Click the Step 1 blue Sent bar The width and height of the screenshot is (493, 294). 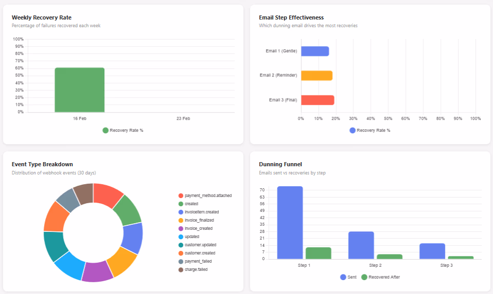pyautogui.click(x=290, y=223)
